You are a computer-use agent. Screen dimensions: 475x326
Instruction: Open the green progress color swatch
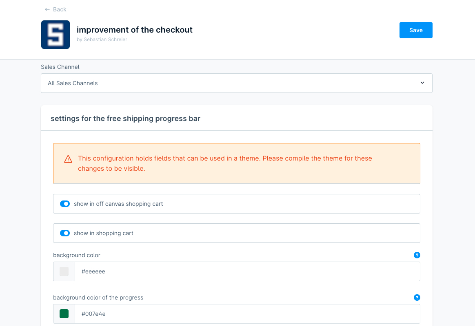(x=64, y=314)
